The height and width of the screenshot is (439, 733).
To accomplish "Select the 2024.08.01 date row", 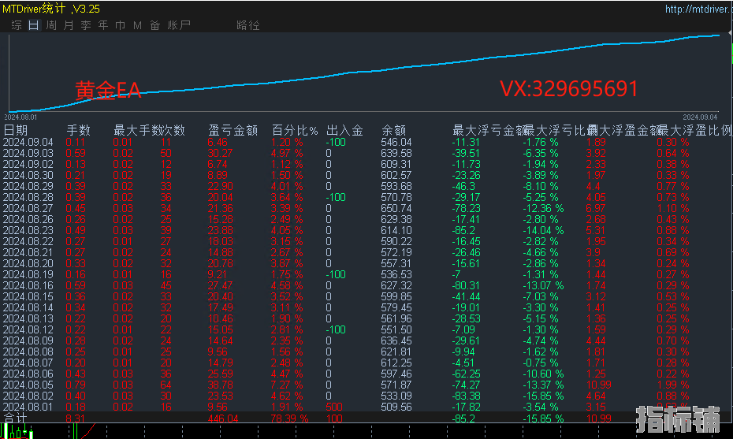I will [28, 407].
